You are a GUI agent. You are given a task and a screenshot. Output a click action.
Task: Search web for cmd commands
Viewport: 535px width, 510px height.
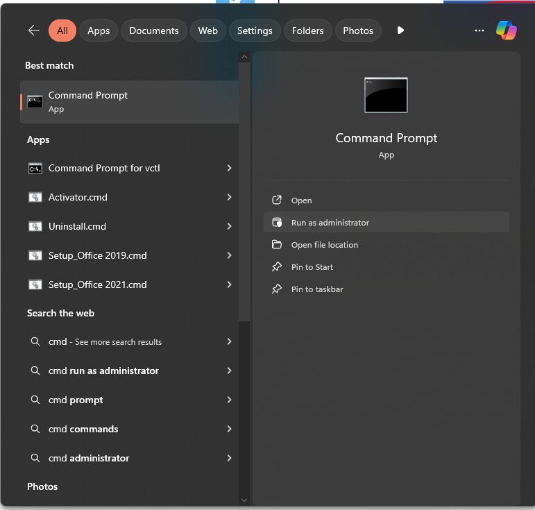pos(129,429)
